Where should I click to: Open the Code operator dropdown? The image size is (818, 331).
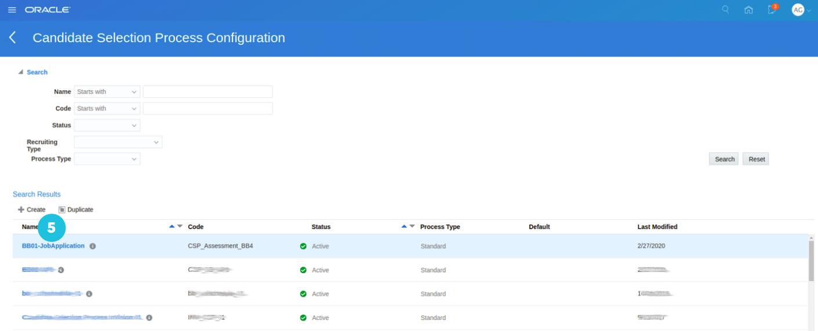(x=107, y=109)
